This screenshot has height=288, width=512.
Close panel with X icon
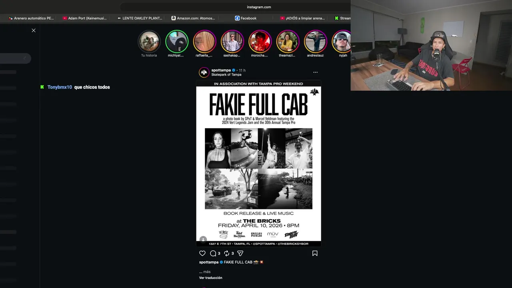coord(34,30)
